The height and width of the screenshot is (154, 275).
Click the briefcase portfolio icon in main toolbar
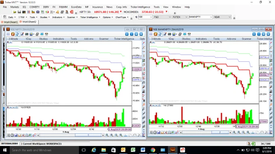(38, 12)
